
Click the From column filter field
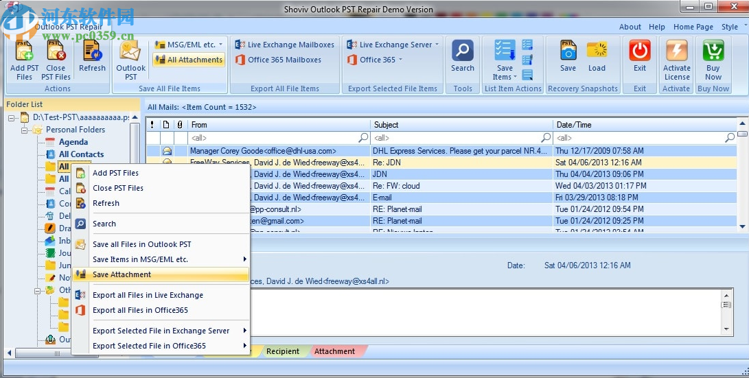click(275, 138)
